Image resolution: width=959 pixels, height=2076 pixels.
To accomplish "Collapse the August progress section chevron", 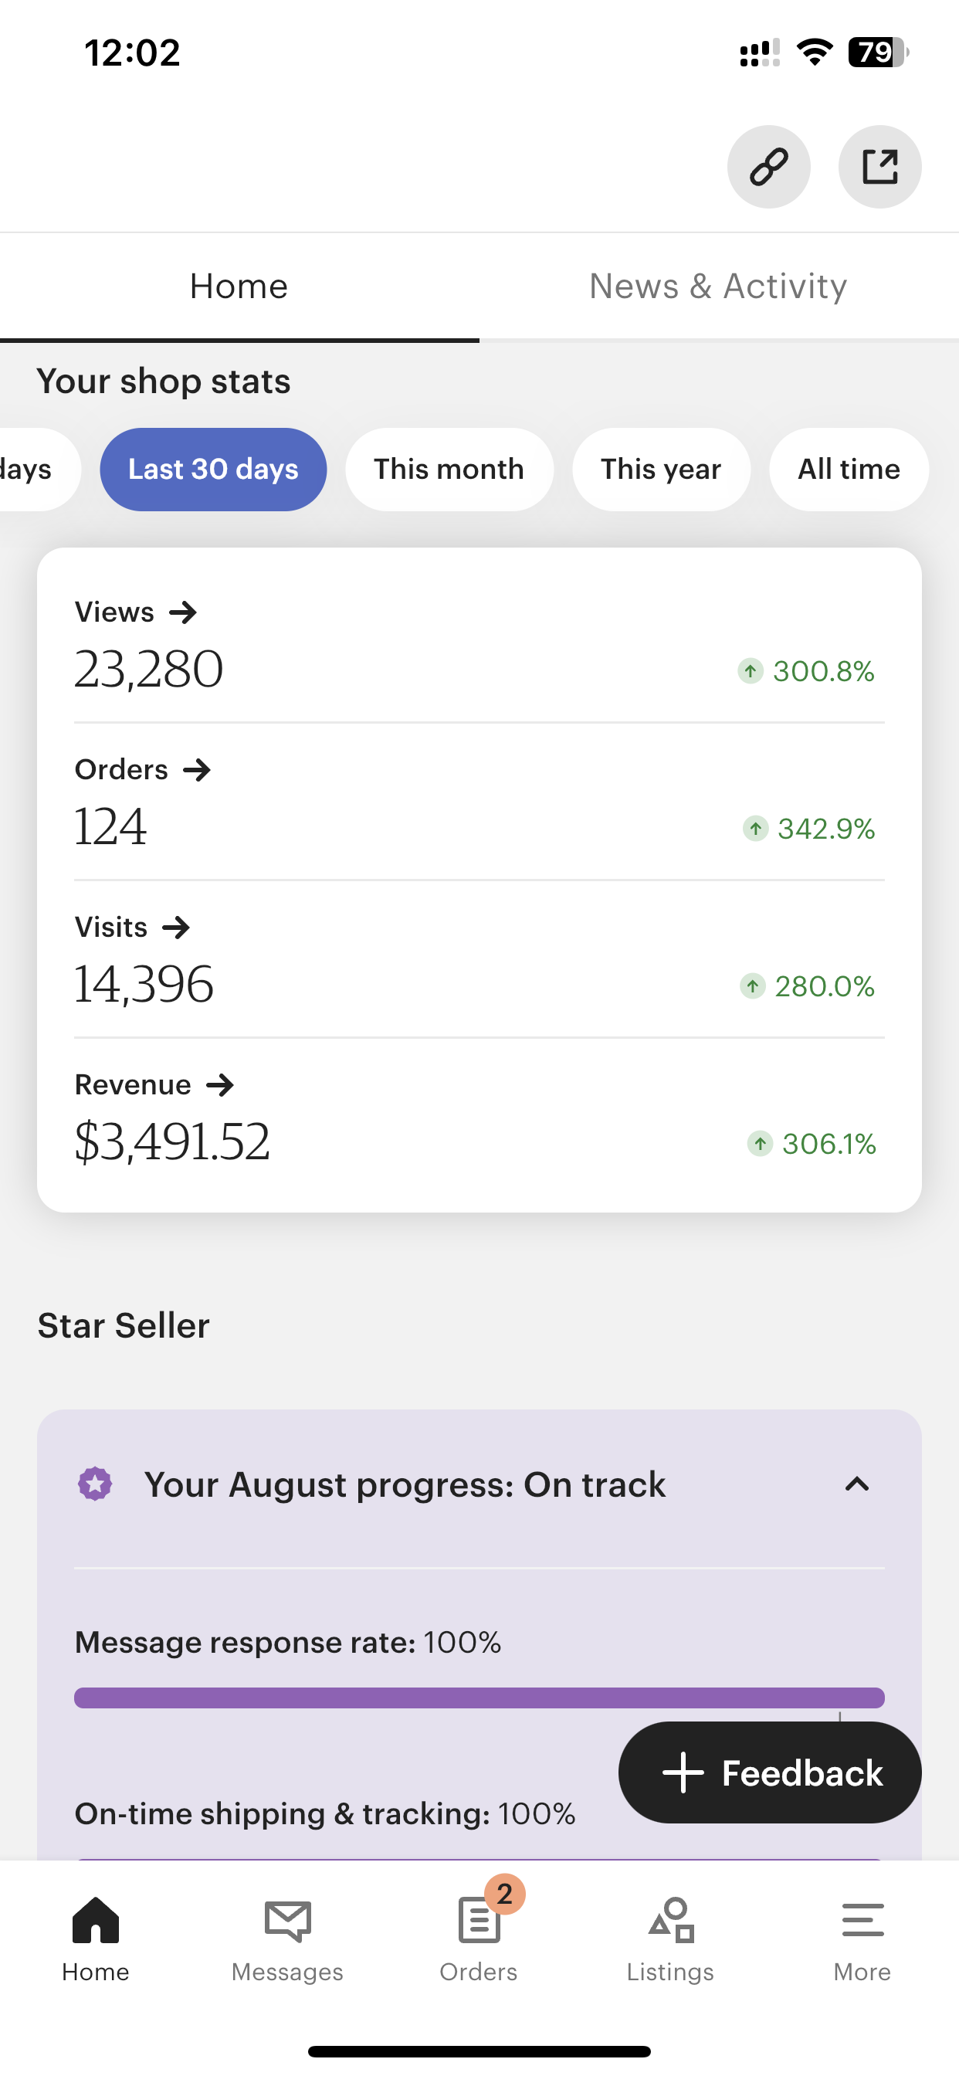I will click(x=856, y=1484).
